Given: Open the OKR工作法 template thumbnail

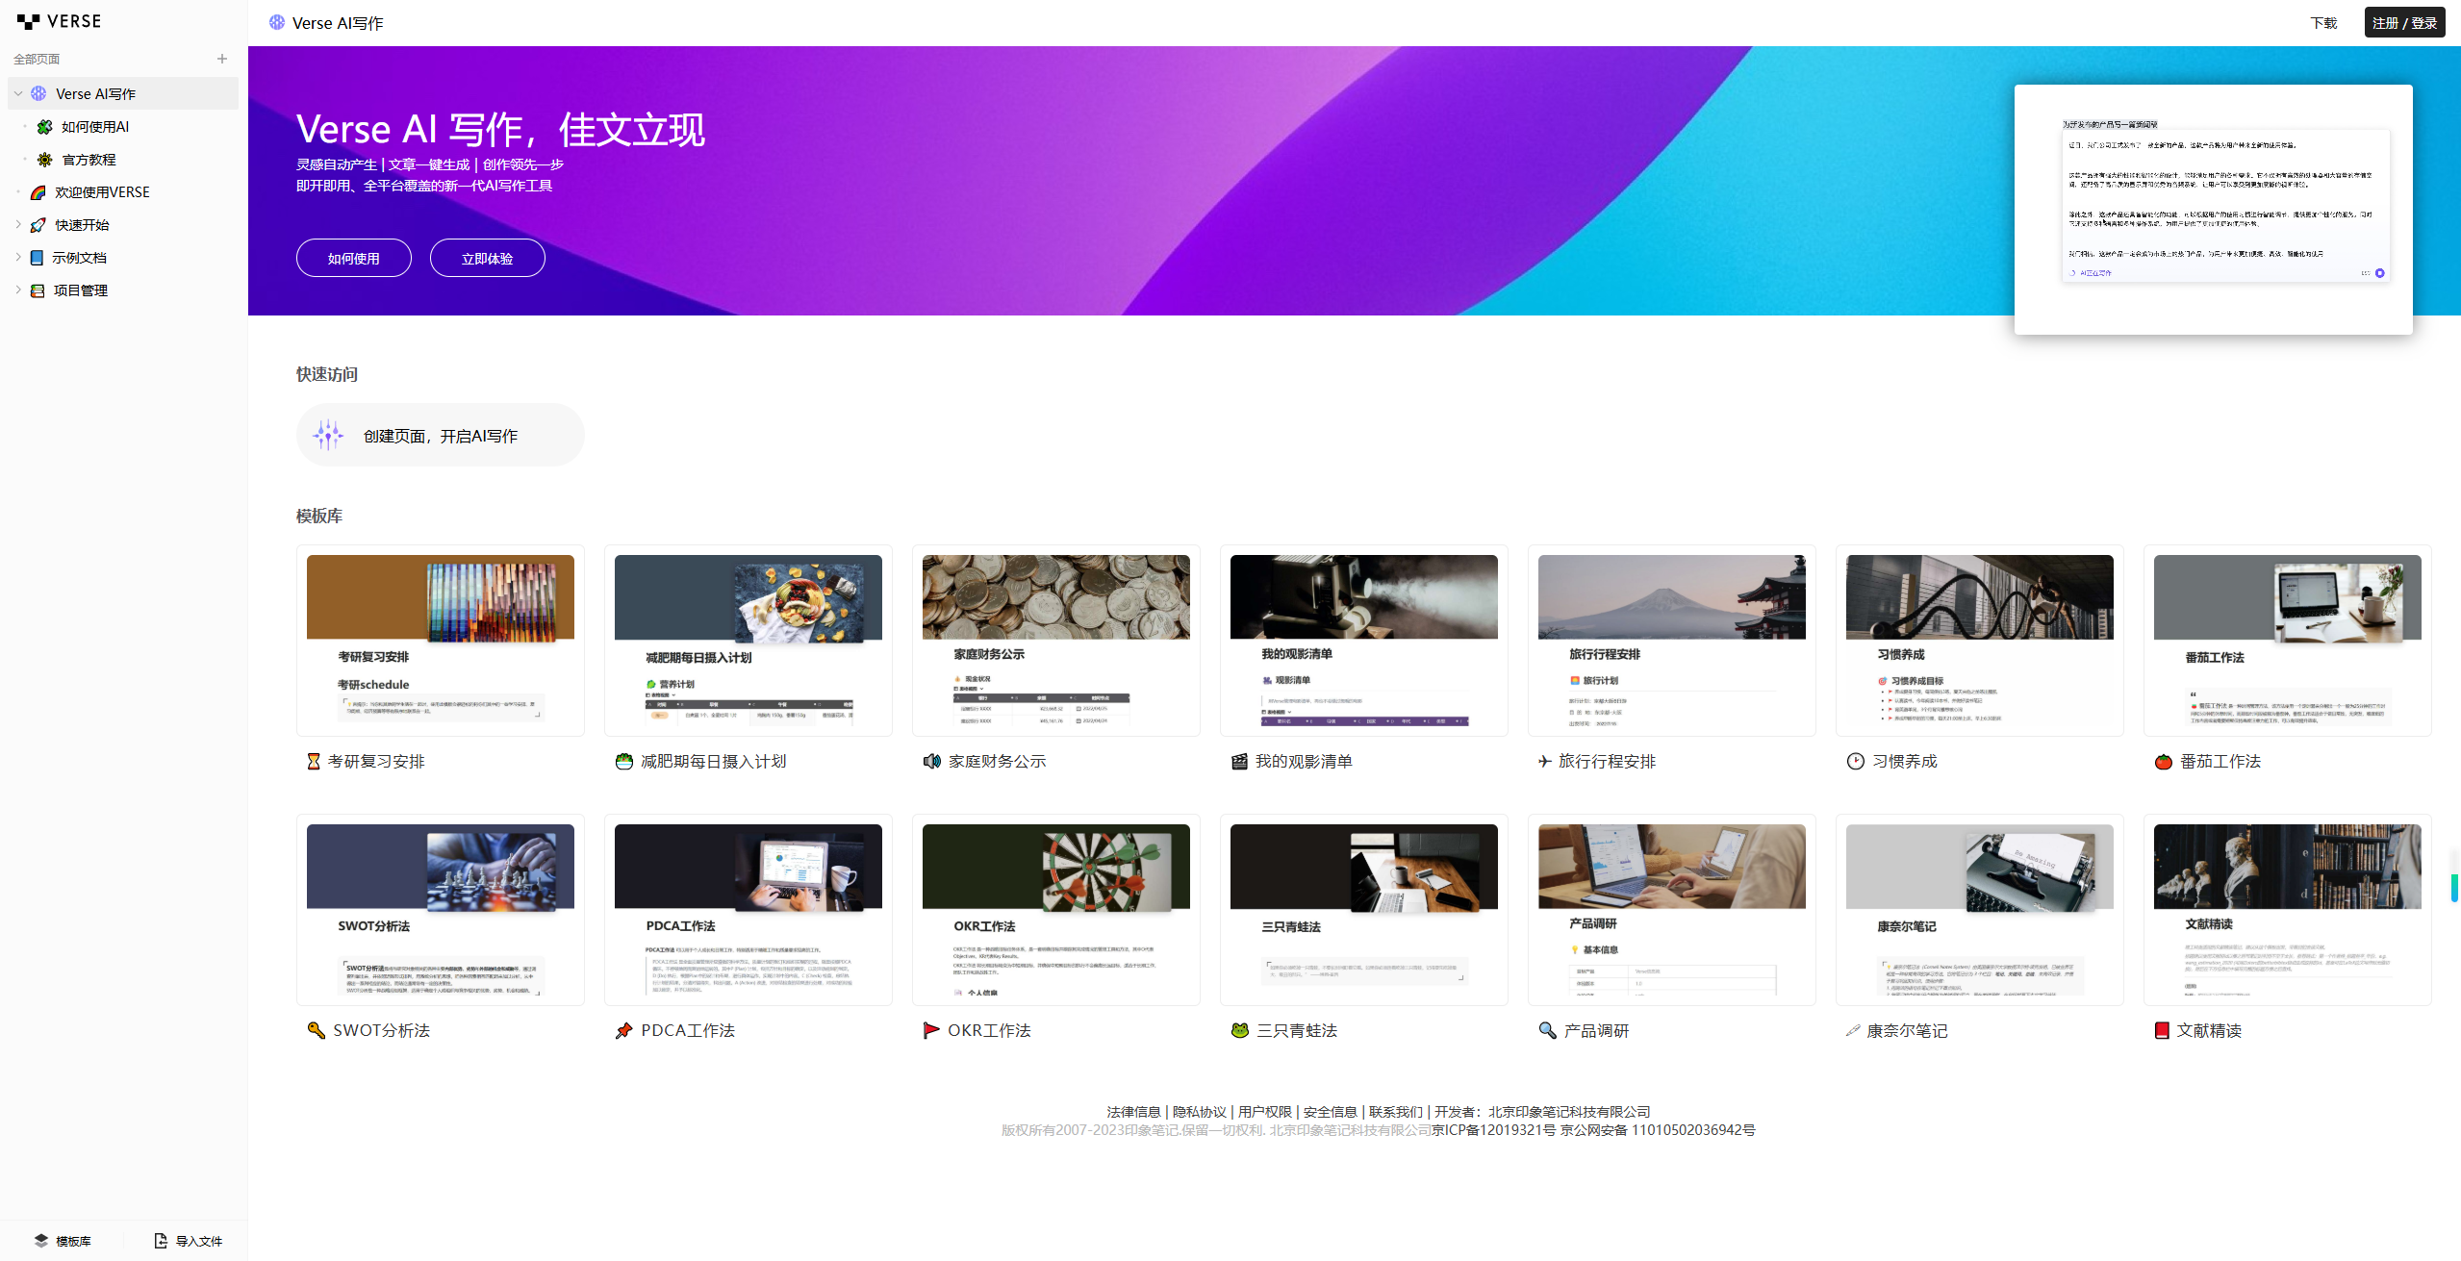Looking at the screenshot, I should (x=1056, y=910).
